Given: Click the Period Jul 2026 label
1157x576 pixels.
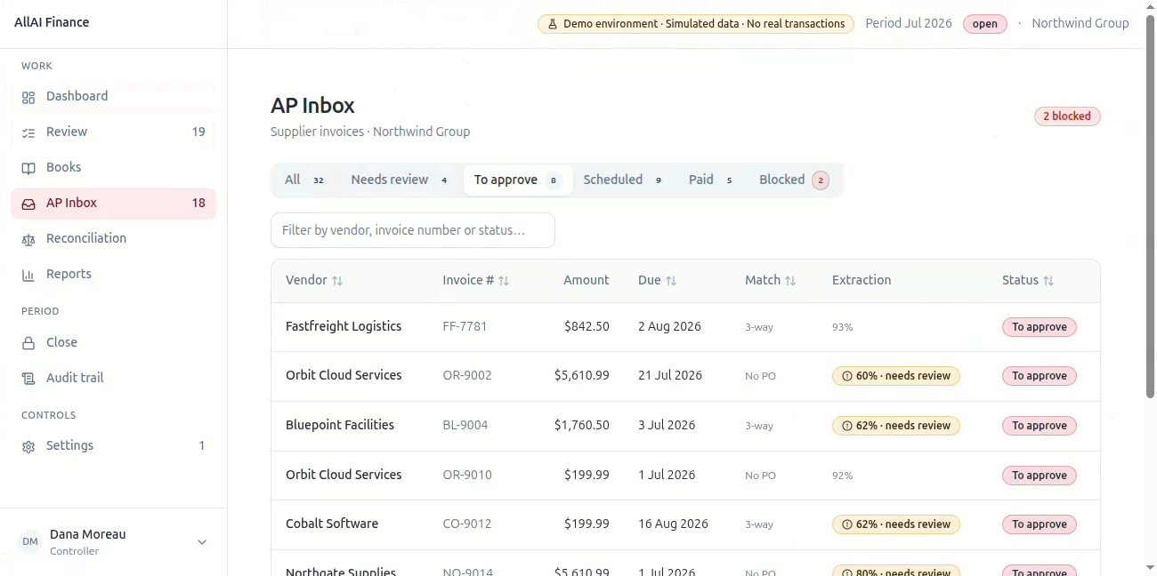Looking at the screenshot, I should pyautogui.click(x=909, y=23).
